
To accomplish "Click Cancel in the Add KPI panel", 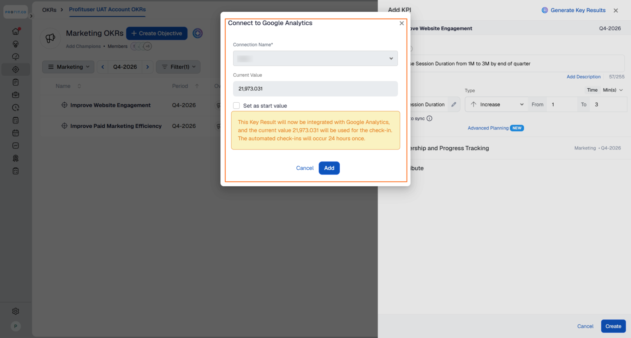I will [x=585, y=326].
